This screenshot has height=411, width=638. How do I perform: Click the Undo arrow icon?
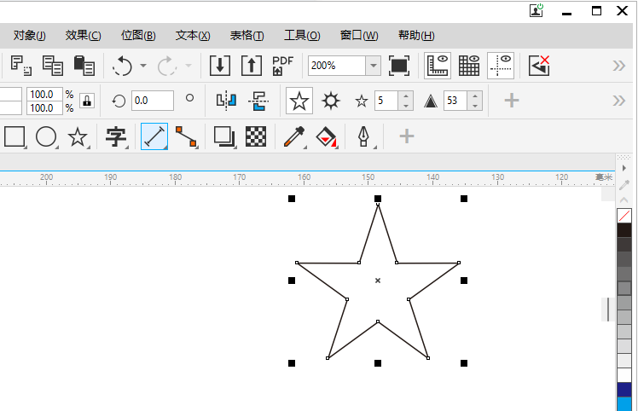point(123,66)
